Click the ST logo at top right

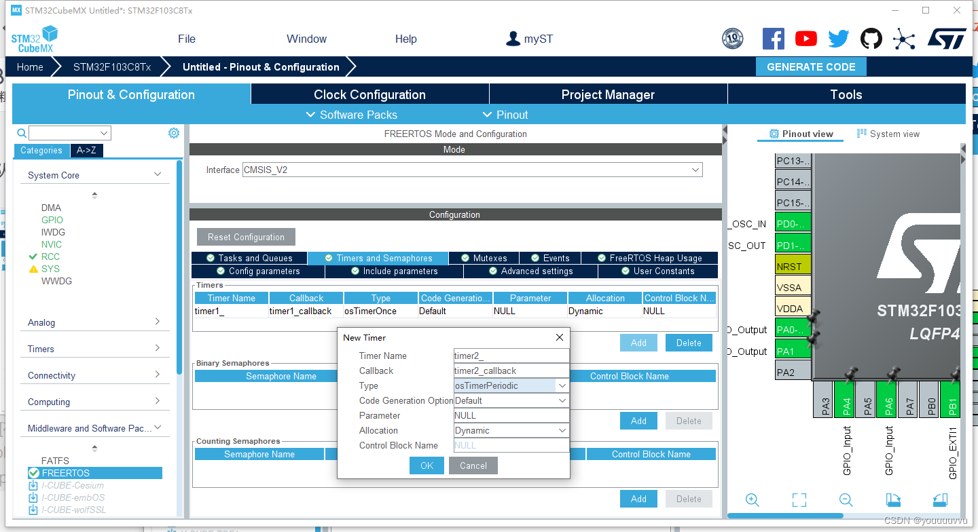point(947,39)
